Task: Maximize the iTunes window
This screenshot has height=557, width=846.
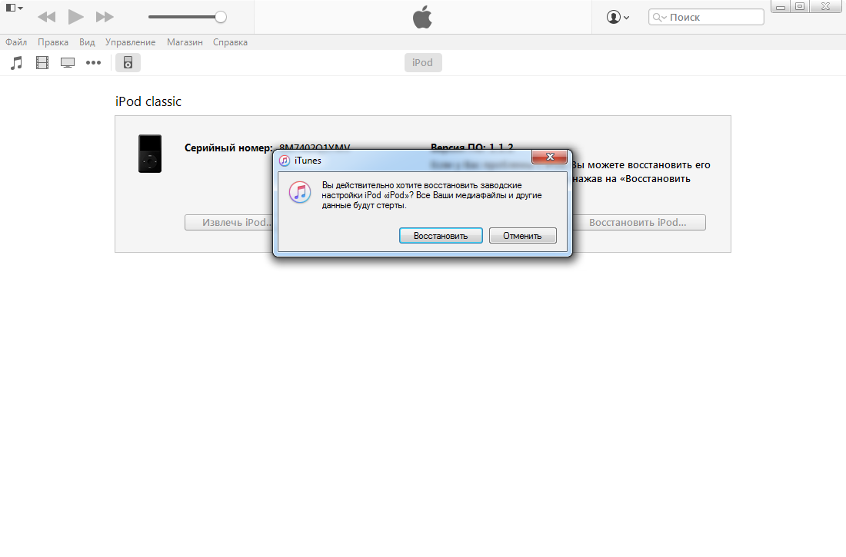Action: [x=800, y=6]
